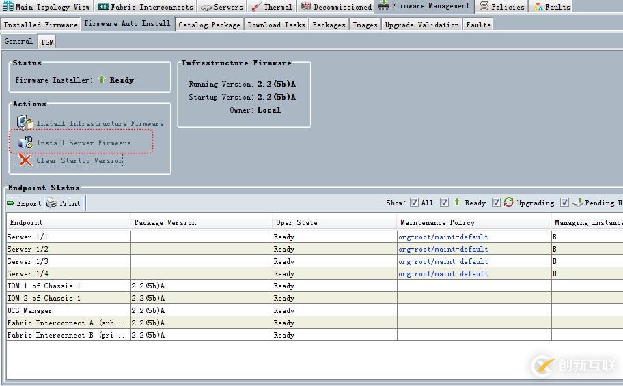Click Install Infrastructure Firmware link
The height and width of the screenshot is (386, 623).
pos(100,123)
